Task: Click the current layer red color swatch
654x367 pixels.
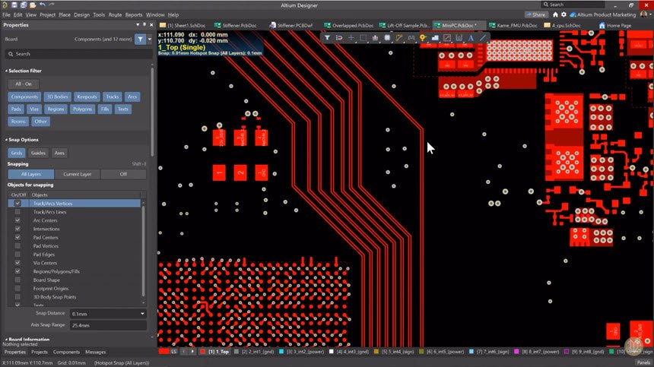Action: 163,352
